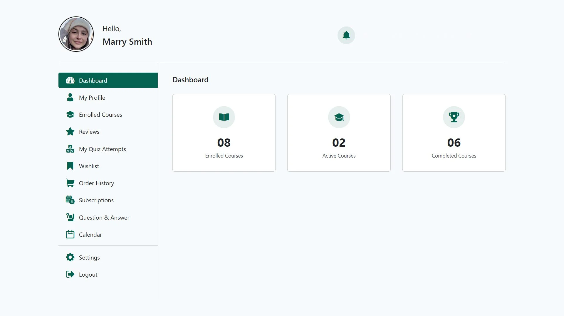This screenshot has height=316, width=564.
Task: Select the Enrolled Courses graduation icon
Action: (x=70, y=114)
